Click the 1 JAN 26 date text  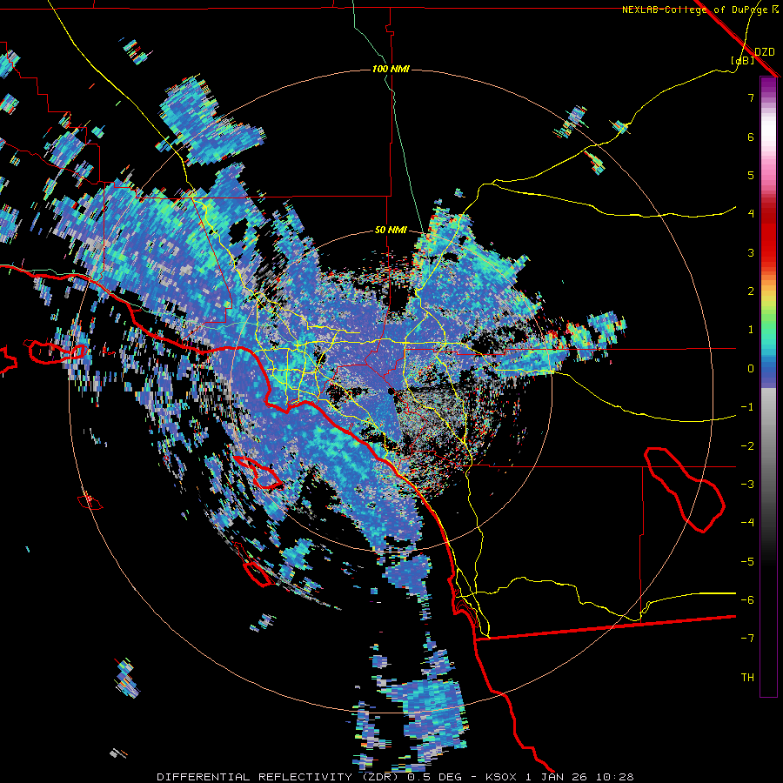pos(558,777)
